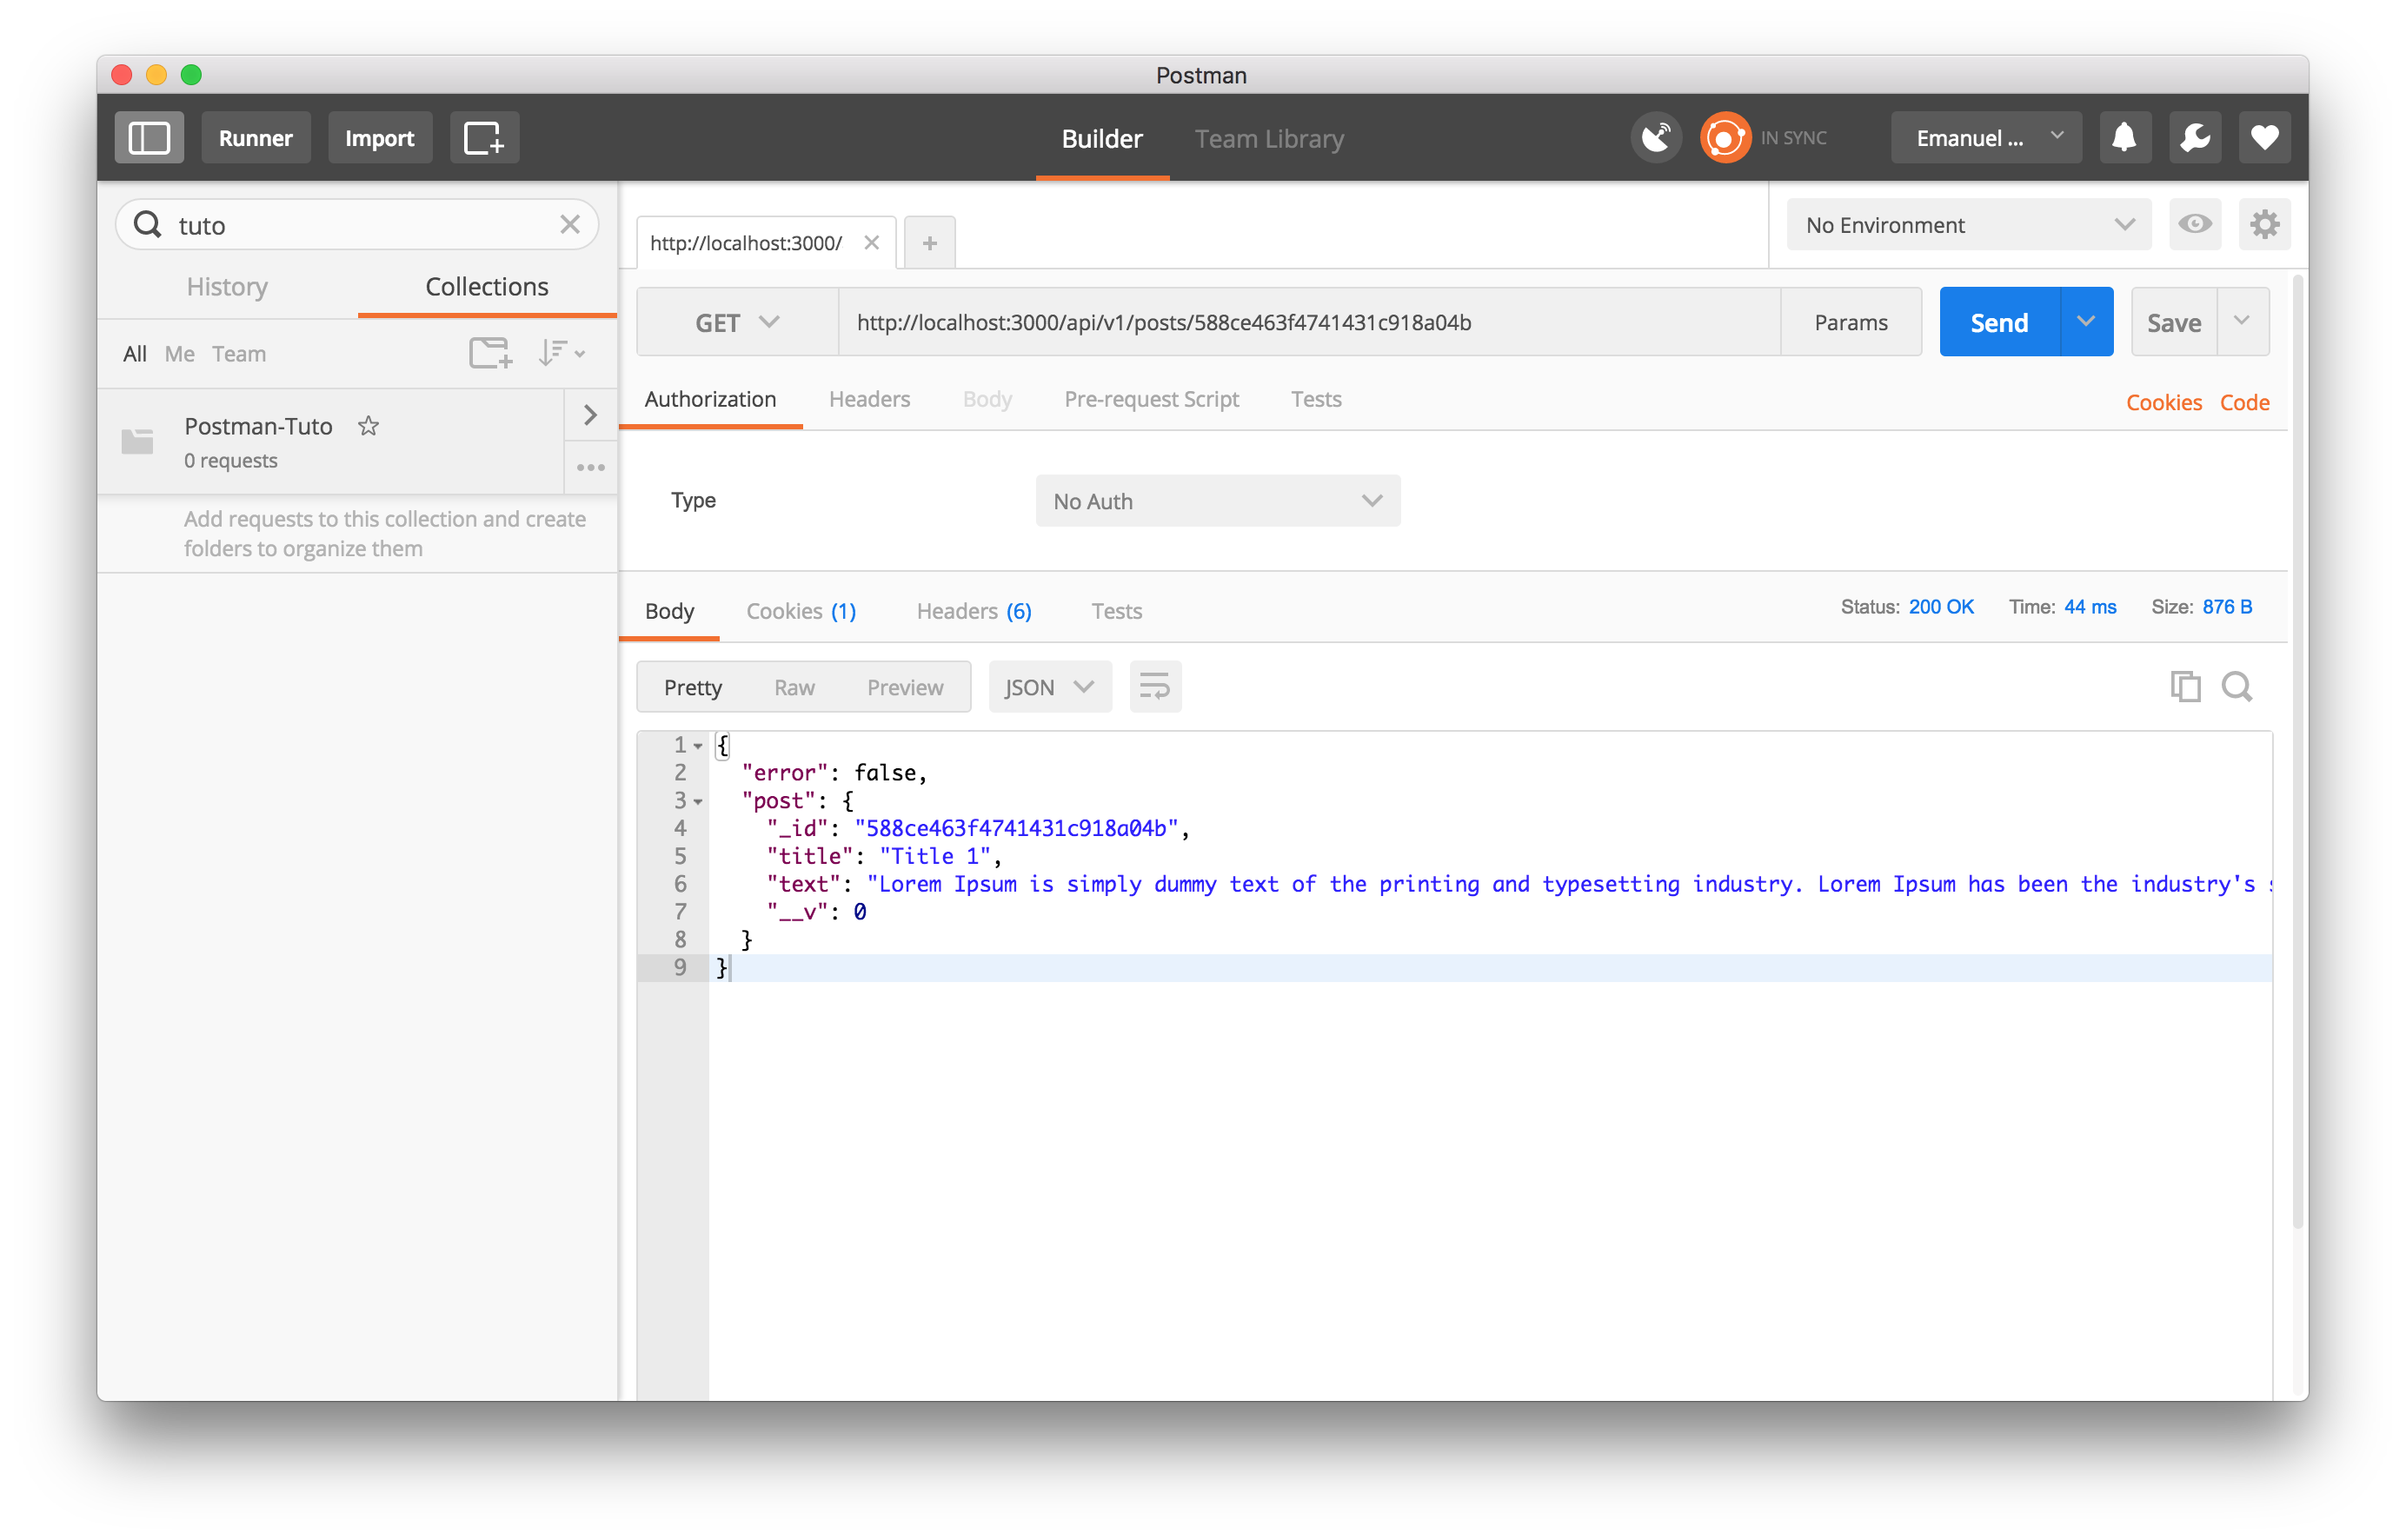This screenshot has width=2406, height=1540.
Task: Open Postman-Tuto more options ellipsis
Action: pyautogui.click(x=591, y=467)
